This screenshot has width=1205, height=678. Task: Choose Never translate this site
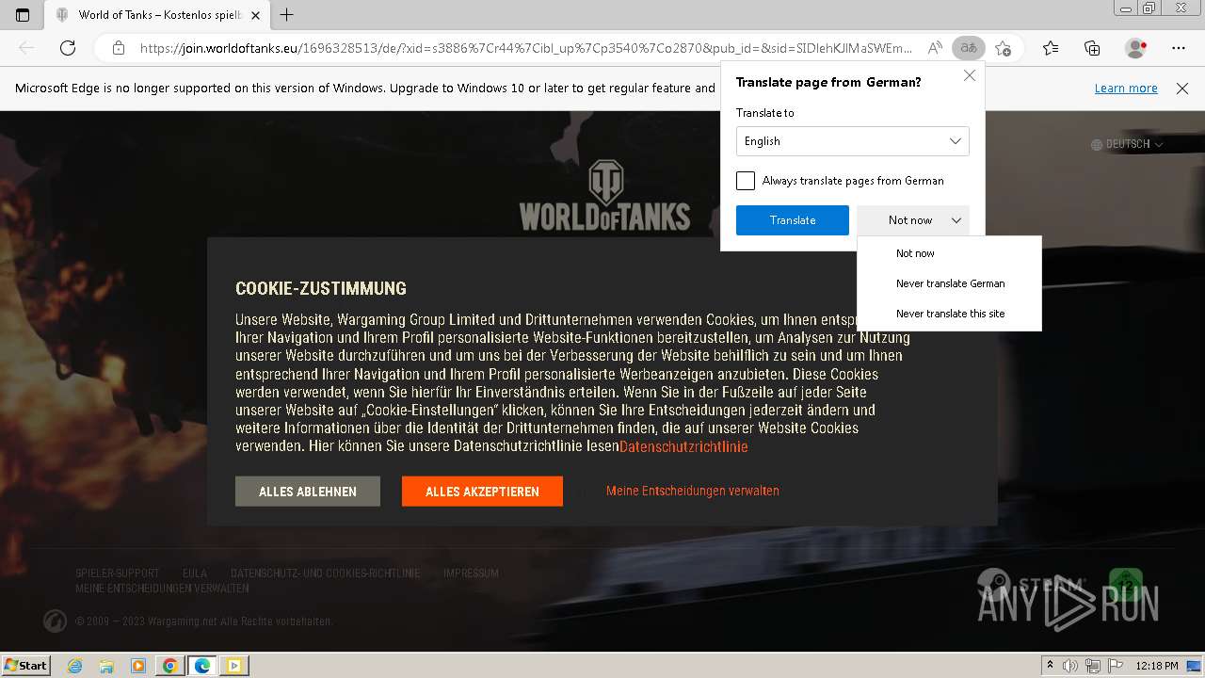tap(950, 314)
